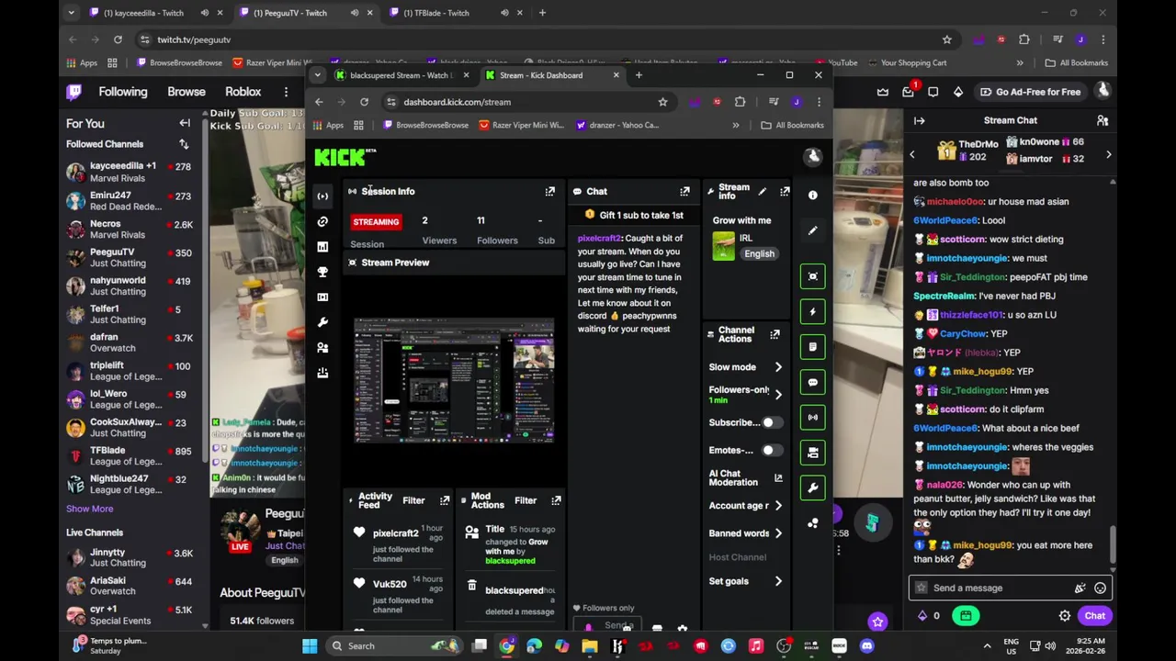
Task: Click Filter in Mod Actions
Action: [x=525, y=500]
